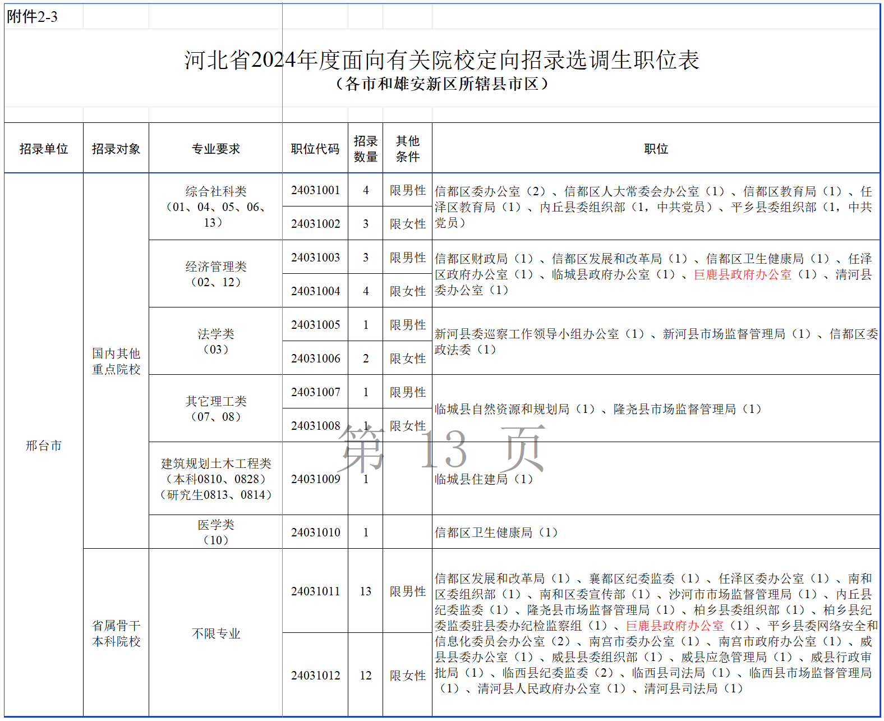This screenshot has height=721, width=884.
Task: Select the 医学类 (10) cell
Action: (x=216, y=532)
